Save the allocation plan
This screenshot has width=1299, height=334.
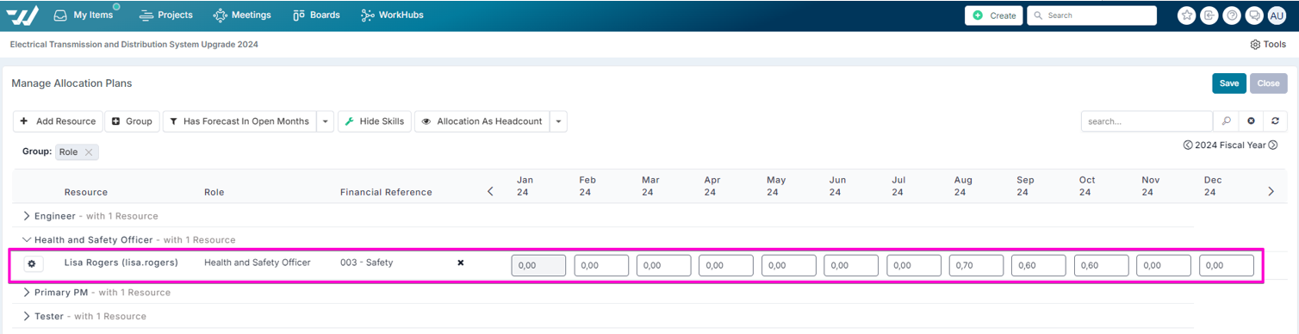1229,83
